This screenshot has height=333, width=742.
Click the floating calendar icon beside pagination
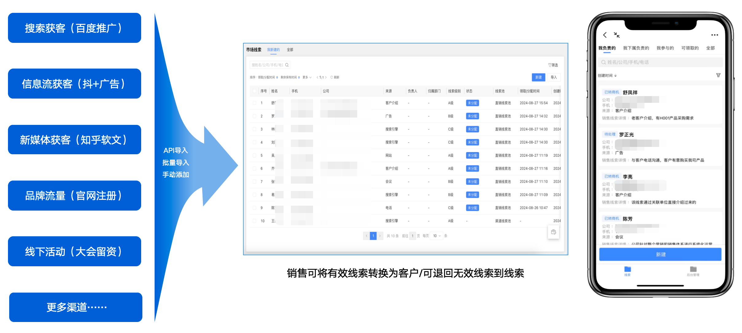pyautogui.click(x=553, y=232)
